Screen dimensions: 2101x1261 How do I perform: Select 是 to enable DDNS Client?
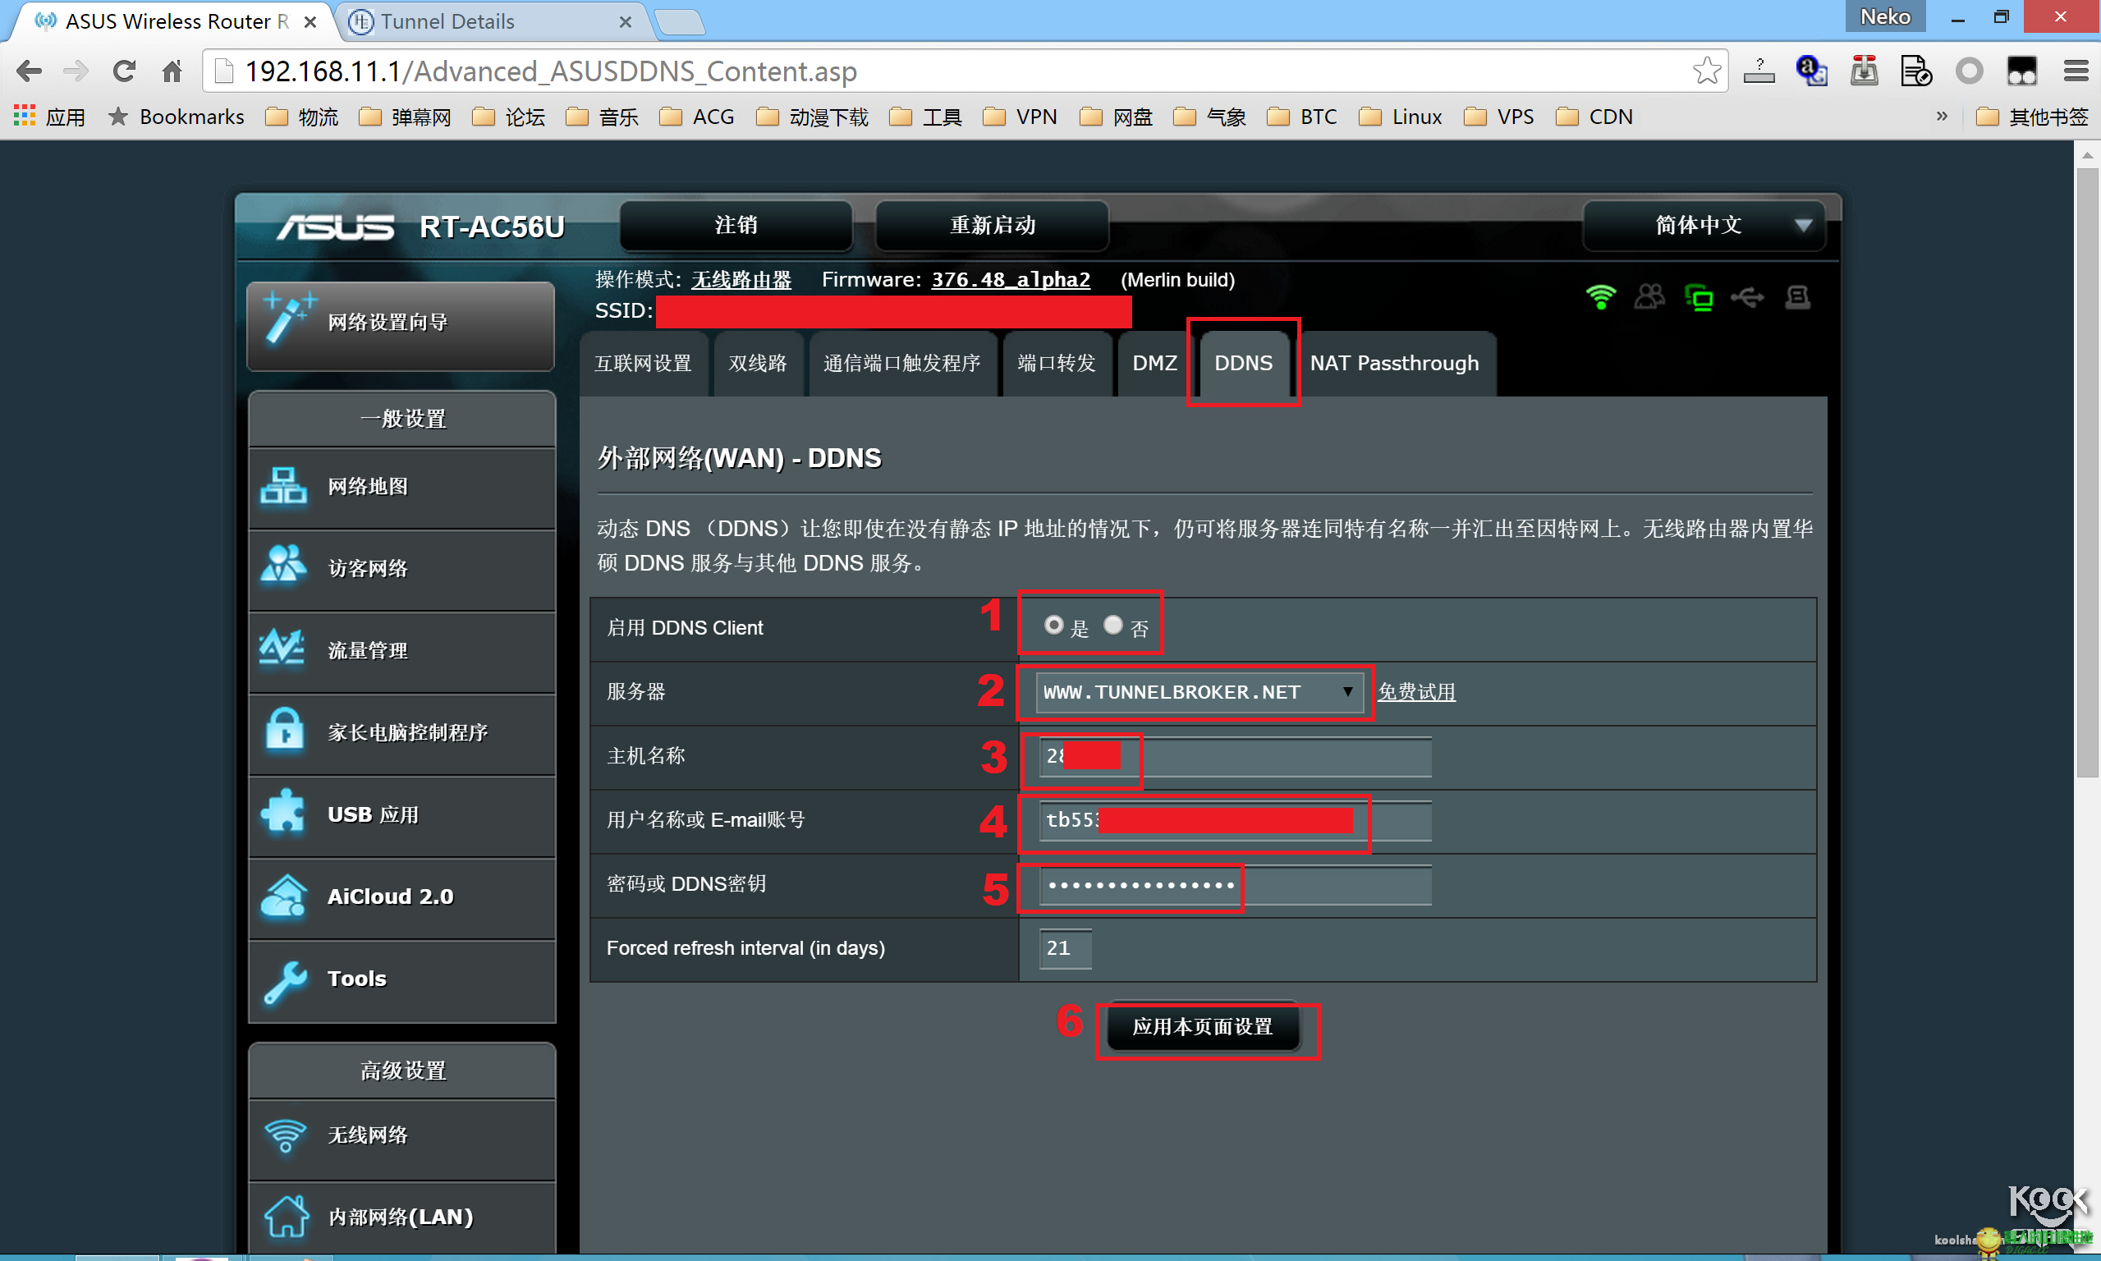1053,625
